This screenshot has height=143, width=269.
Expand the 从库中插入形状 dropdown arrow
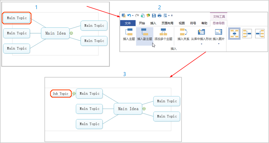tap(202, 44)
